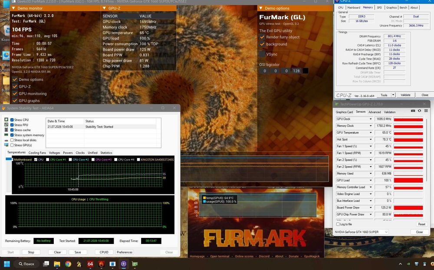Enable Stress local disks checkbox

(x=12, y=140)
